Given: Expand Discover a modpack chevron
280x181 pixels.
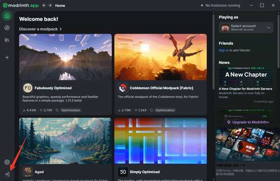Looking at the screenshot, I should pyautogui.click(x=61, y=29).
